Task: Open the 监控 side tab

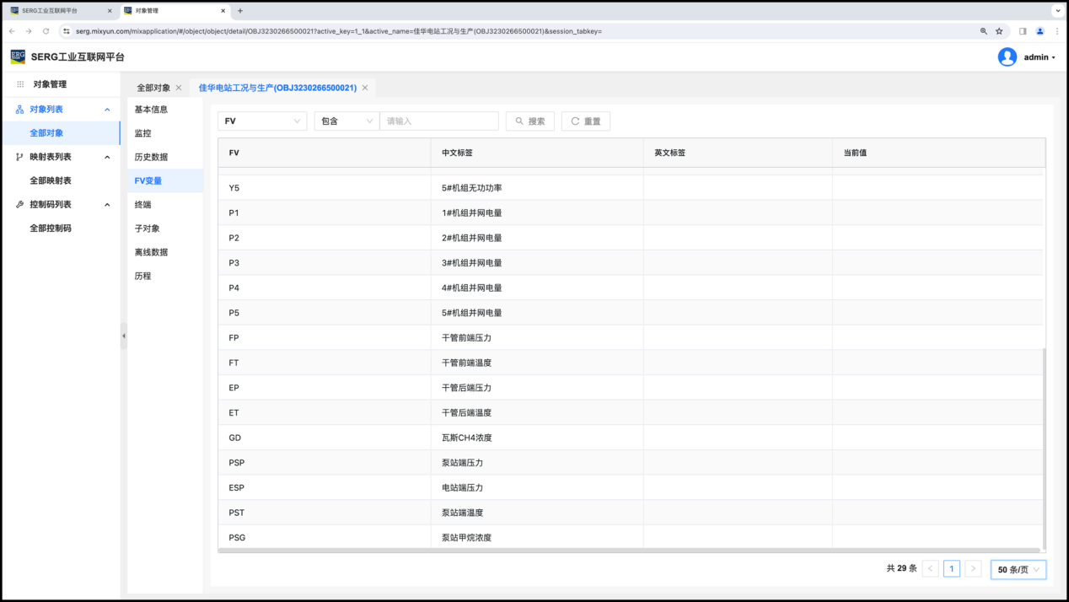Action: (143, 133)
